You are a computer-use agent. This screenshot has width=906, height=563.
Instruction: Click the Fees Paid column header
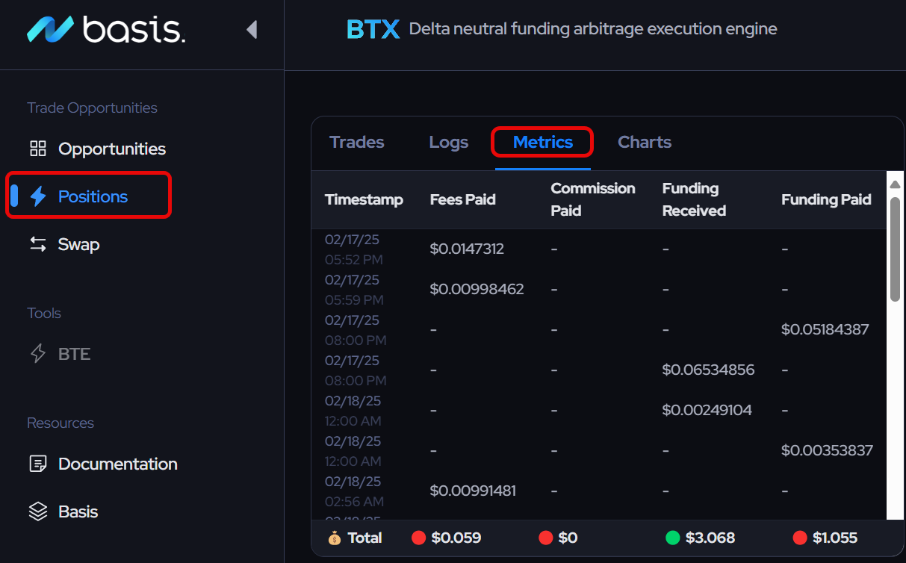click(463, 199)
